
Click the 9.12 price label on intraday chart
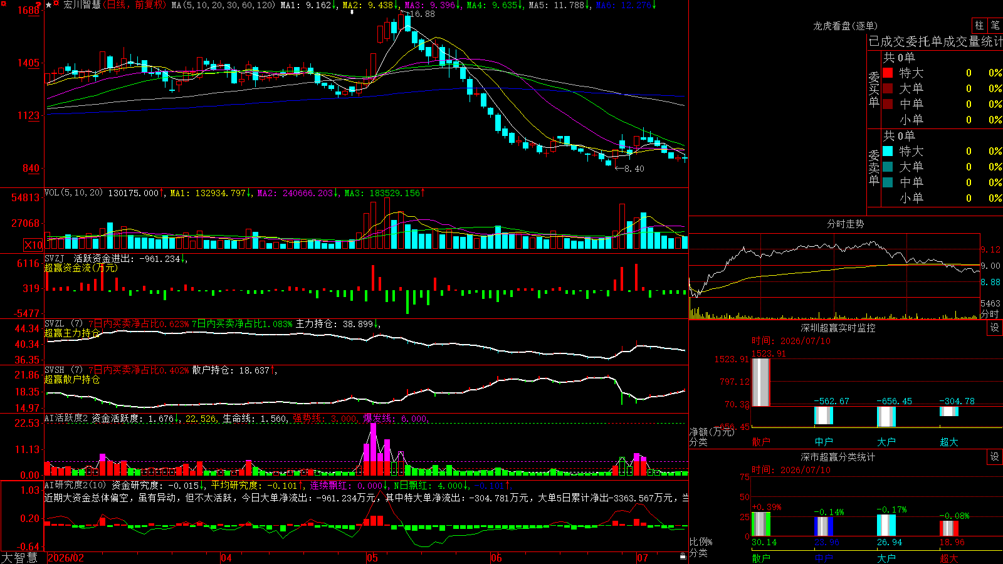pyautogui.click(x=991, y=249)
